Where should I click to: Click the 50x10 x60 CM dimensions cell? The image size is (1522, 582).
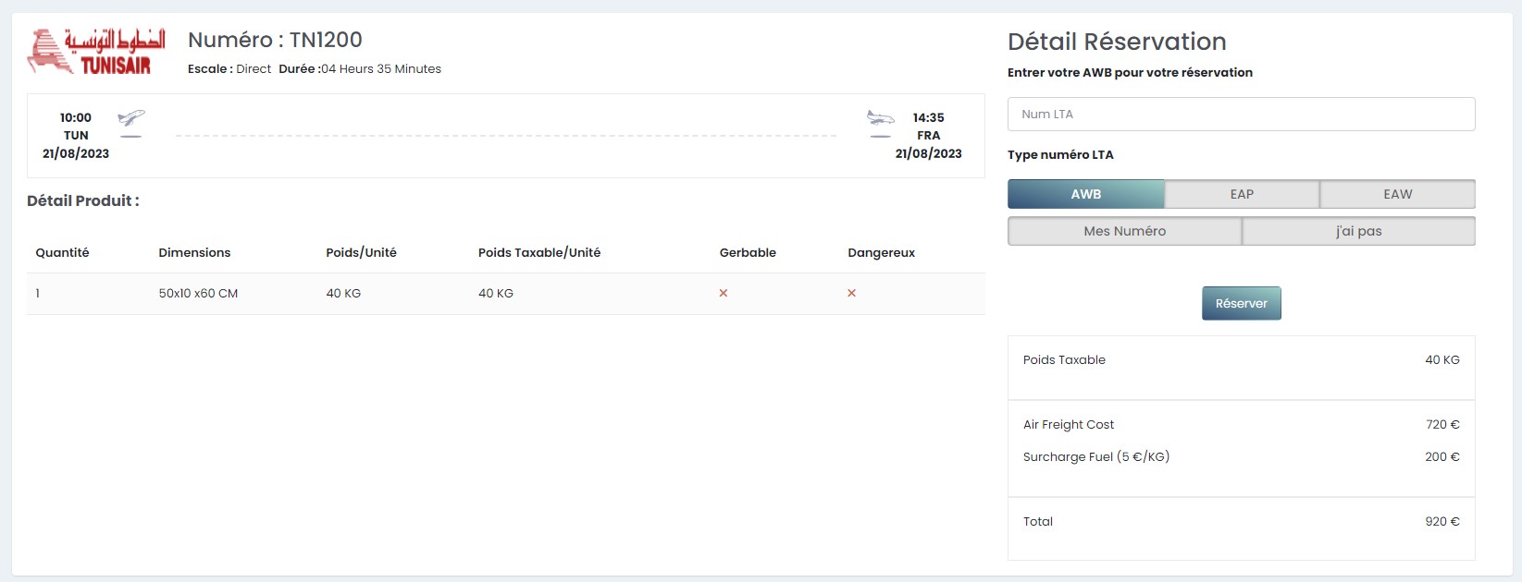pos(198,294)
